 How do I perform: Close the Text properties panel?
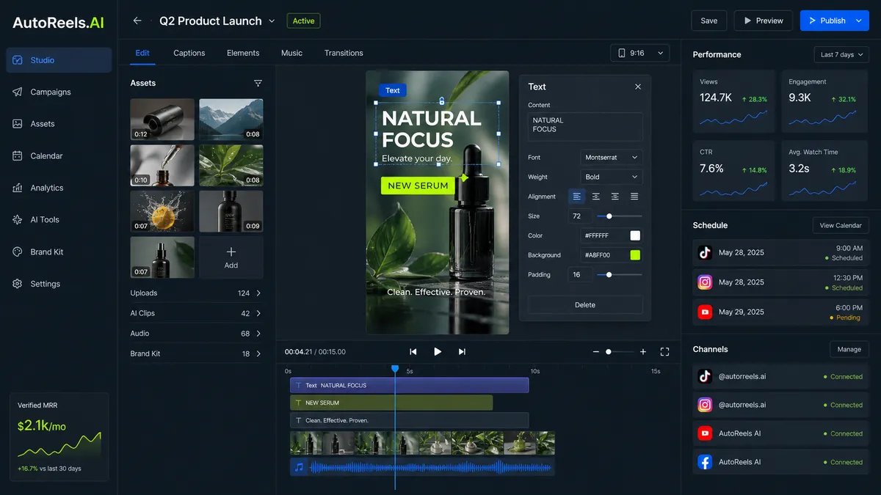(x=638, y=87)
